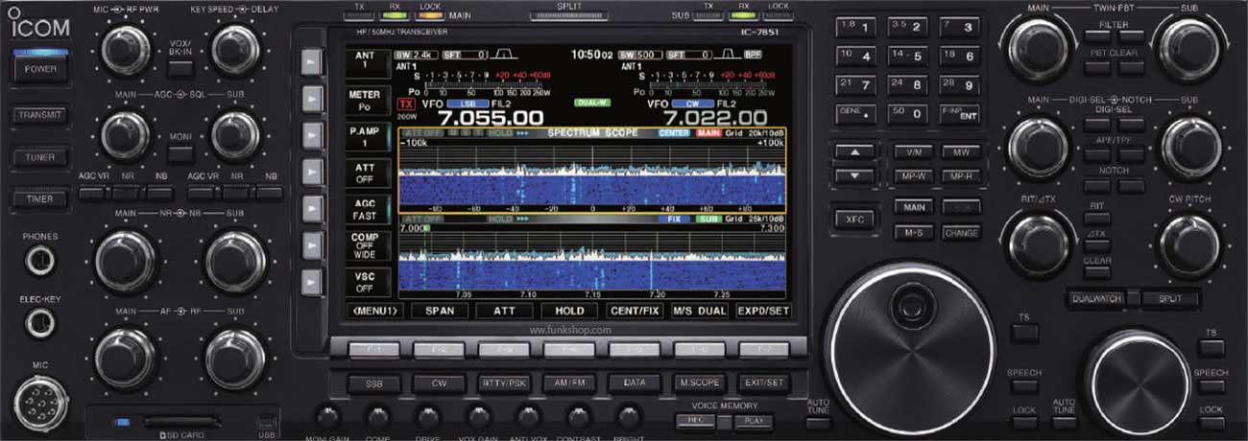
Task: Click the F-INP ENT key
Action: point(960,113)
